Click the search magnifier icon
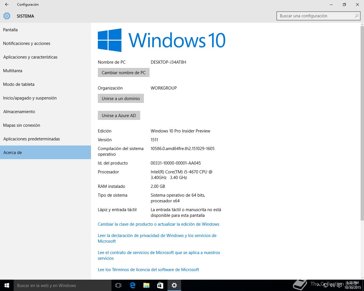This screenshot has width=364, height=291. [356, 16]
